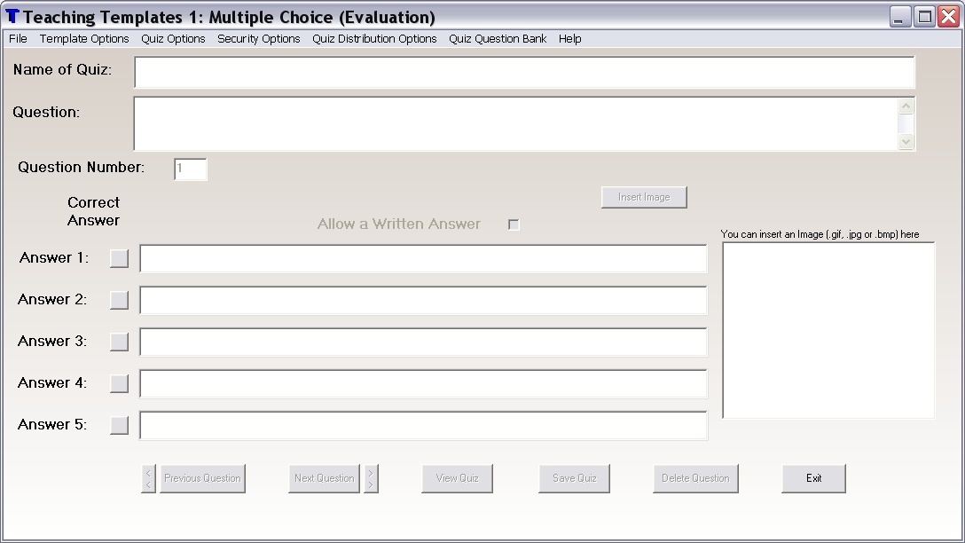Mark Answer 1 as correct answer
This screenshot has width=965, height=543.
(x=120, y=258)
